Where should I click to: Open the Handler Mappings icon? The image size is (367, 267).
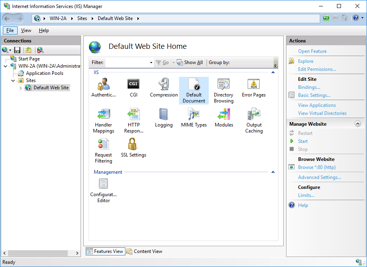click(x=103, y=114)
